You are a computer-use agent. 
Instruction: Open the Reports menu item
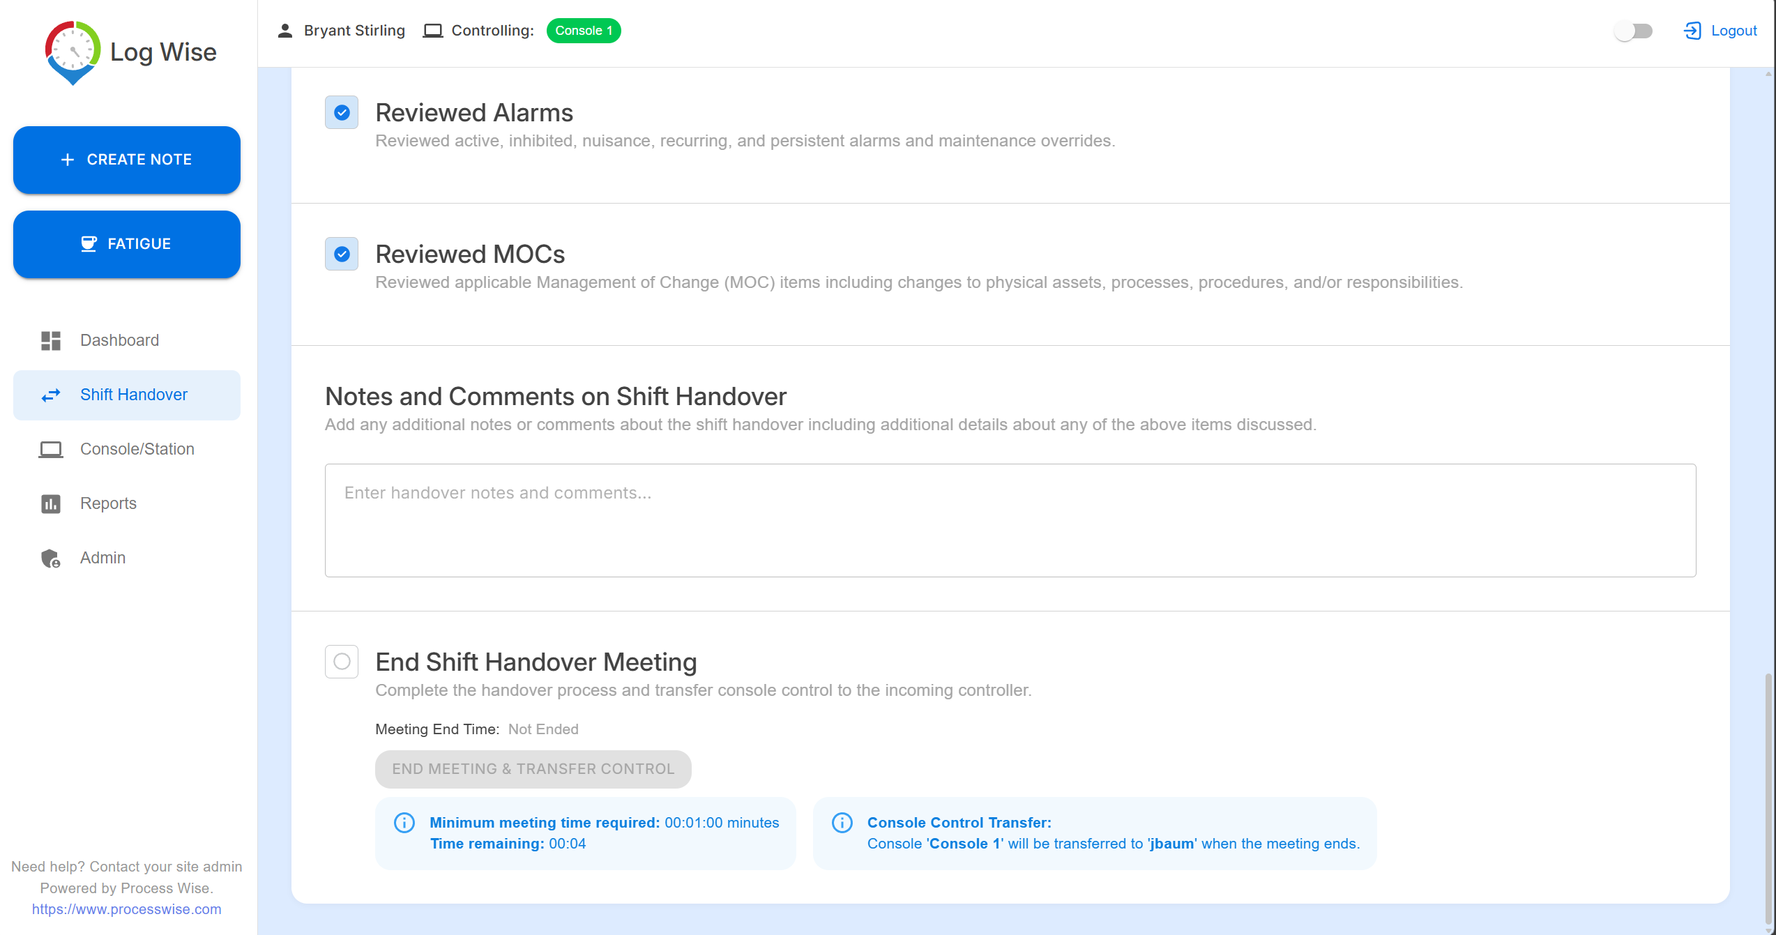pos(108,504)
